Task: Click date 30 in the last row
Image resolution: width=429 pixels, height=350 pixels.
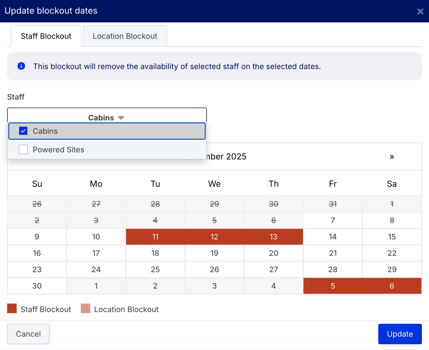Action: pyautogui.click(x=37, y=286)
